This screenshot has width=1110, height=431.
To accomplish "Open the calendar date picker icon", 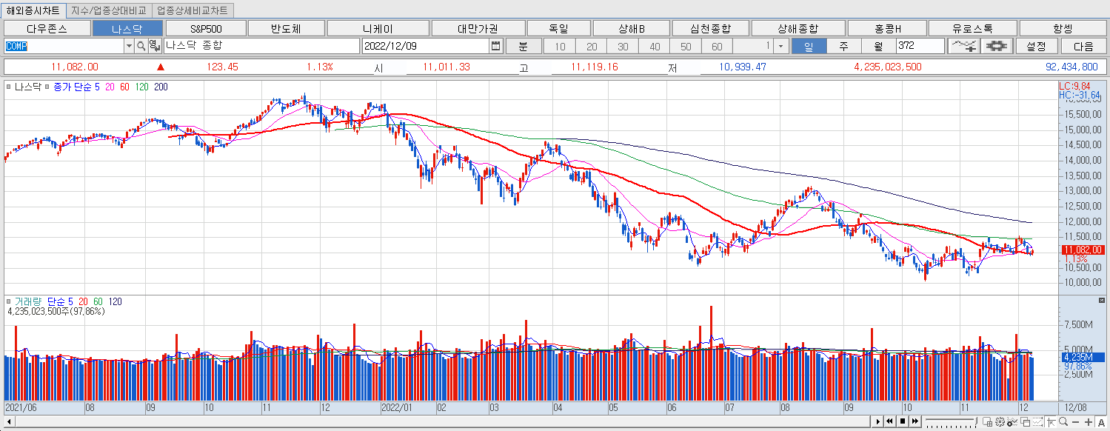I will (x=495, y=46).
